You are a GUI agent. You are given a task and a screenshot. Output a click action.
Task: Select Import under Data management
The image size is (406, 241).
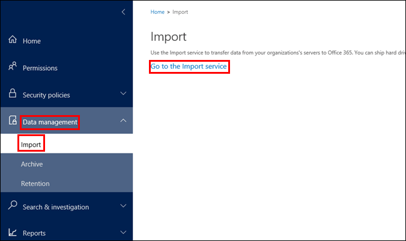(31, 144)
